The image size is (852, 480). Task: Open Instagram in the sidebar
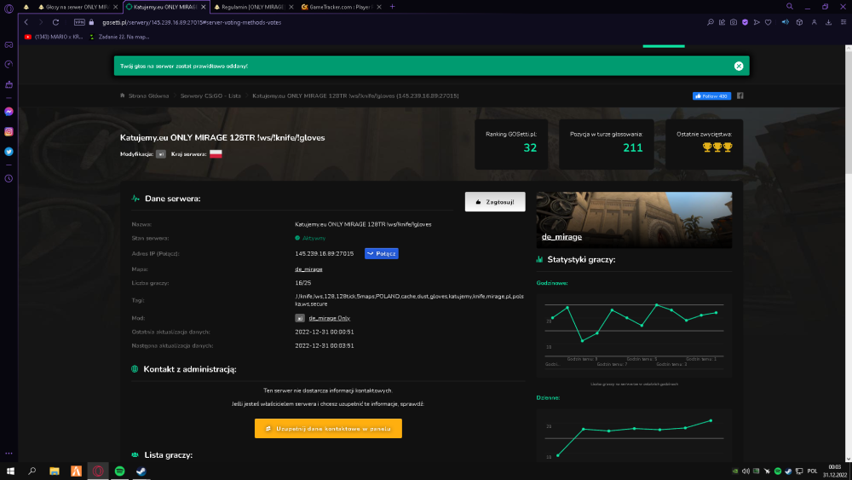tap(9, 131)
